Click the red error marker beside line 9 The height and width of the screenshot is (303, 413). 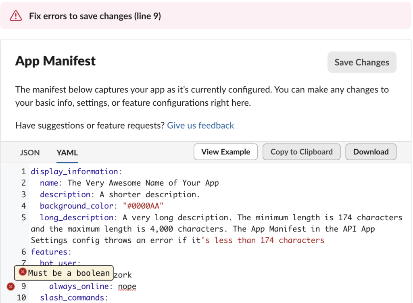pyautogui.click(x=11, y=286)
